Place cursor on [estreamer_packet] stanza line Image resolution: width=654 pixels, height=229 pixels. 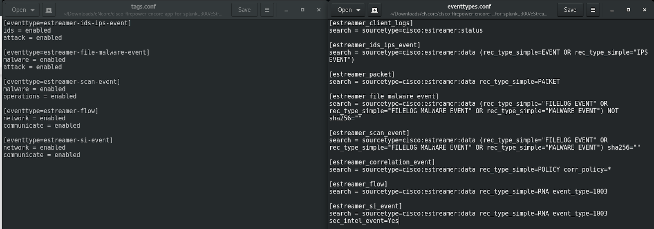pyautogui.click(x=362, y=74)
